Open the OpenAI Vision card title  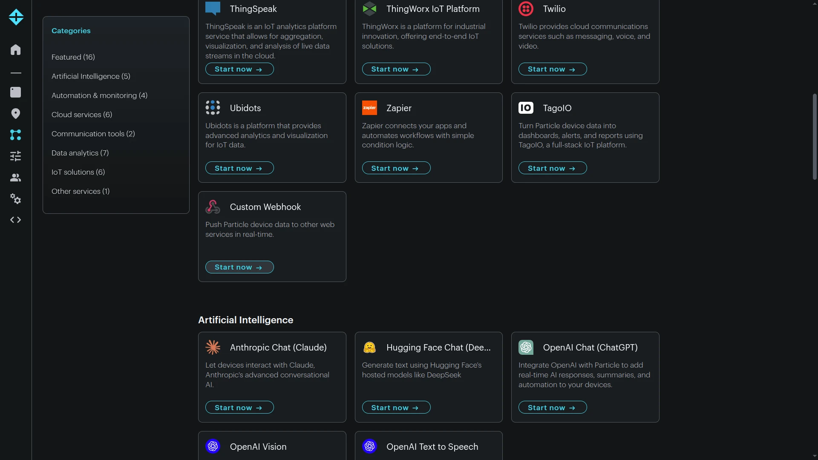click(258, 447)
